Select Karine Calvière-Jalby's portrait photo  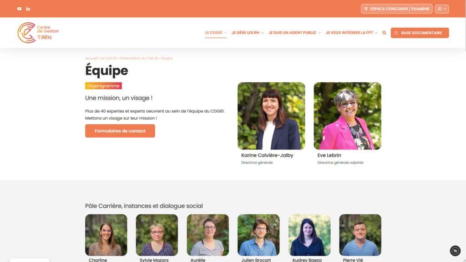[271, 116]
